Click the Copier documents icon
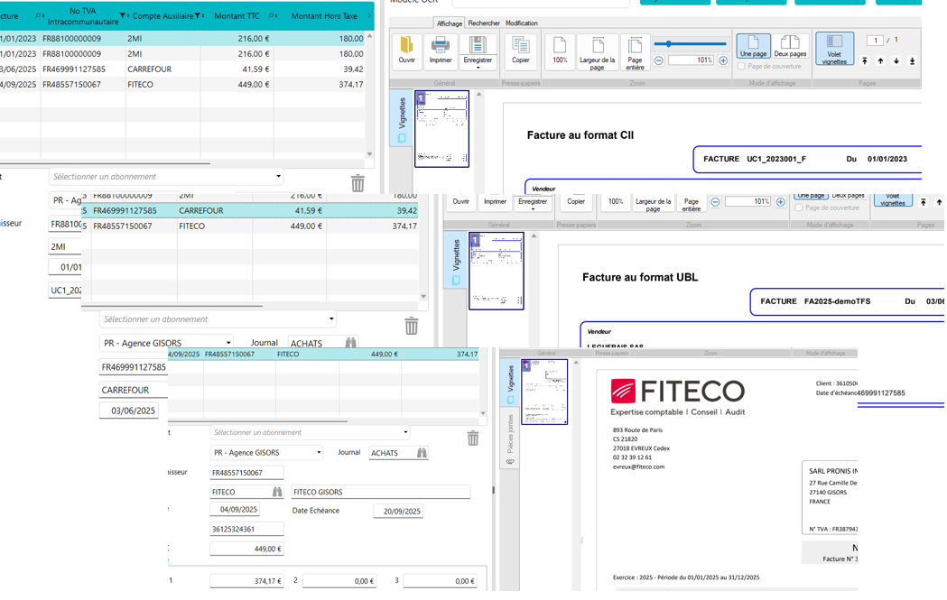 [521, 50]
